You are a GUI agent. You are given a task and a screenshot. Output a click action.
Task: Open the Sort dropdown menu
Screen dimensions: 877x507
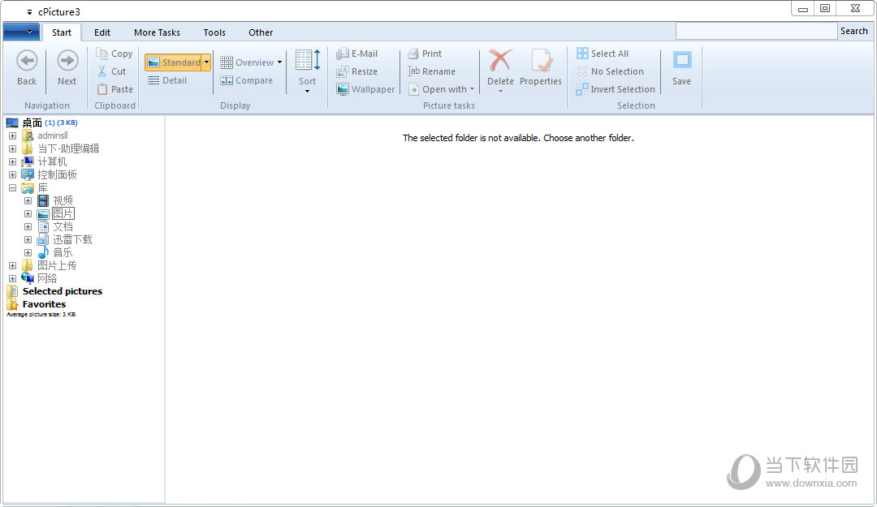tap(307, 89)
